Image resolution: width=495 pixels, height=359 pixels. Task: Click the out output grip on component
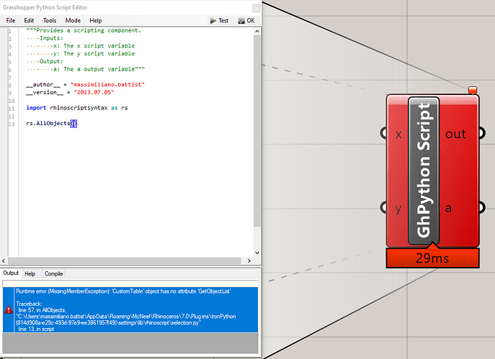tap(482, 133)
